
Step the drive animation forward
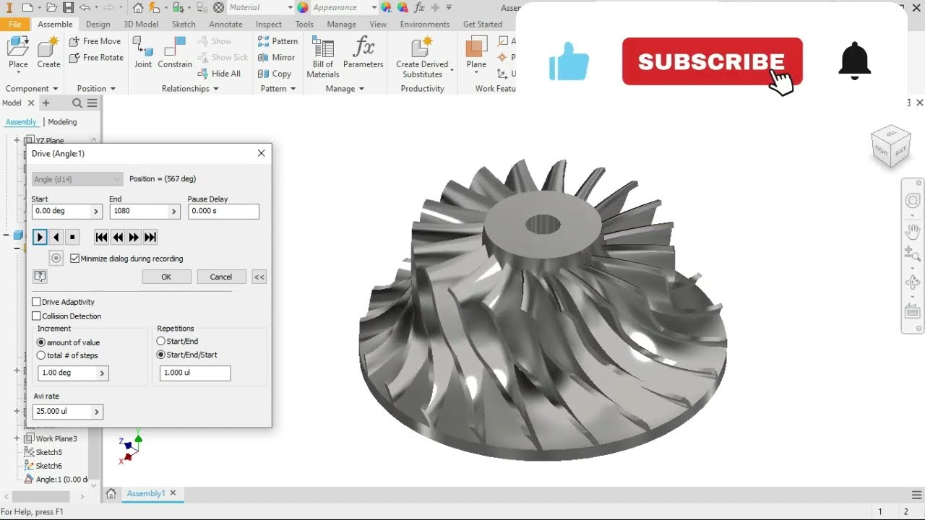[134, 237]
